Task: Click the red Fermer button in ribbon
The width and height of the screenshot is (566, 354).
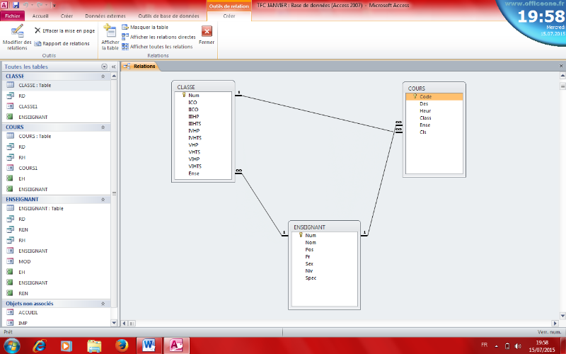Action: click(x=207, y=31)
